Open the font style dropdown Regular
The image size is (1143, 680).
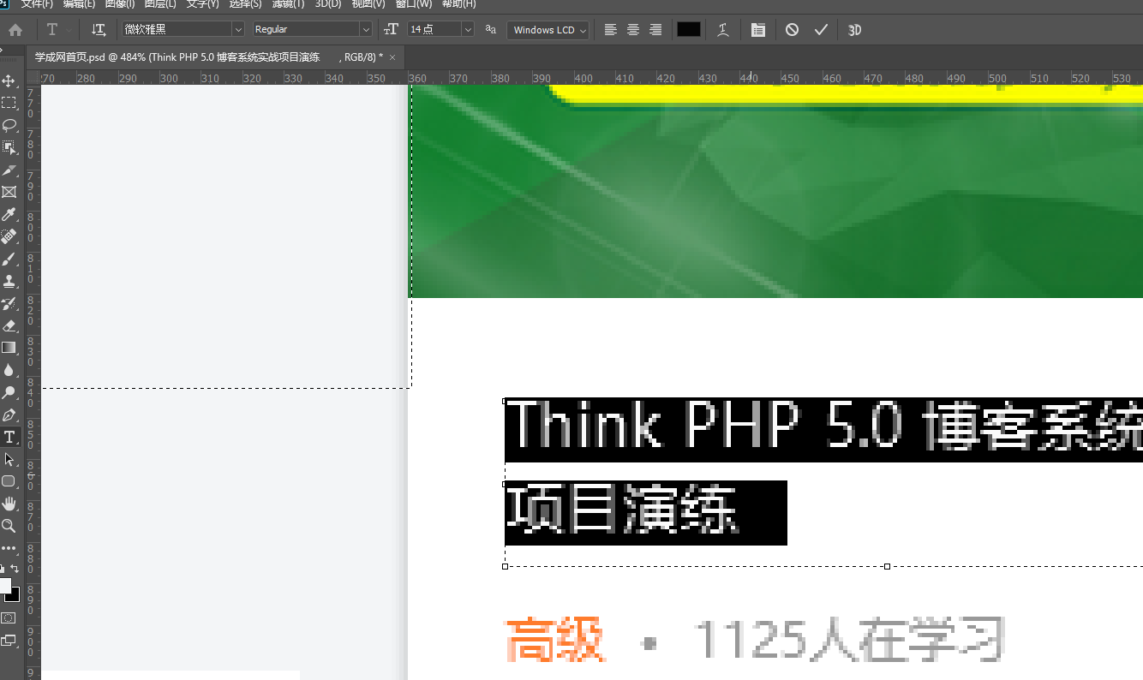(x=313, y=29)
